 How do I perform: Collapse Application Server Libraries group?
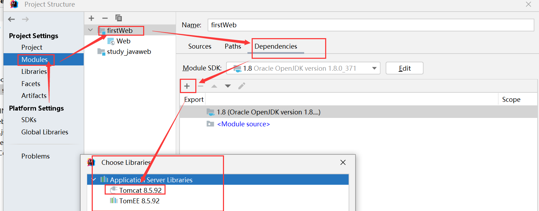(x=93, y=180)
